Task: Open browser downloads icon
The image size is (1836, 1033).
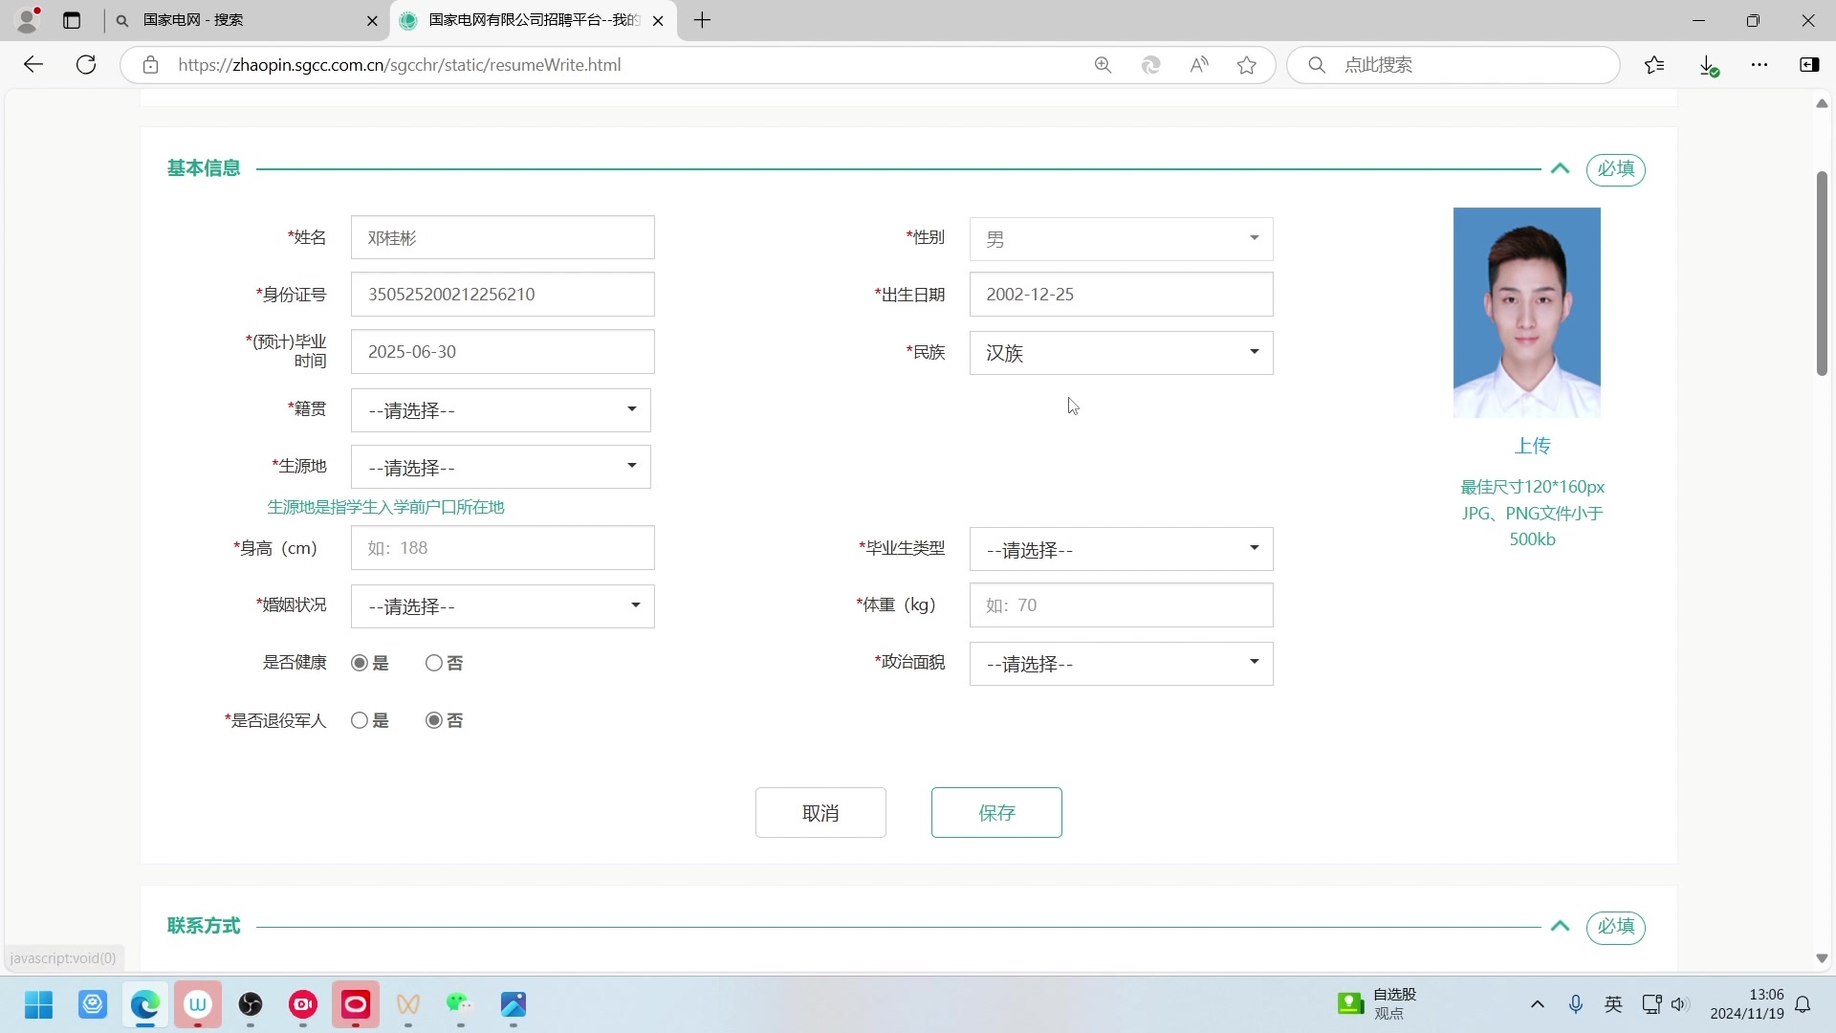Action: tap(1708, 65)
